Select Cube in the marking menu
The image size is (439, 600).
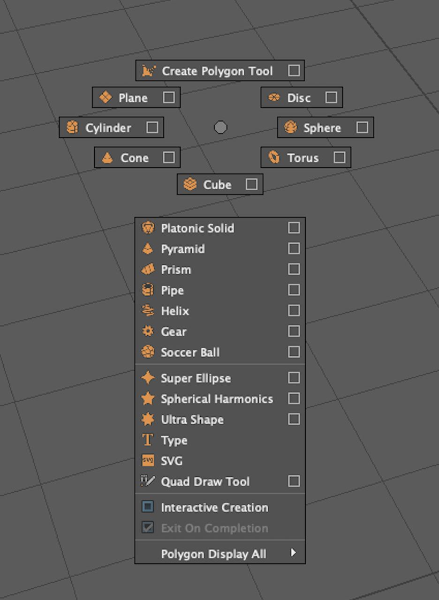(x=220, y=184)
